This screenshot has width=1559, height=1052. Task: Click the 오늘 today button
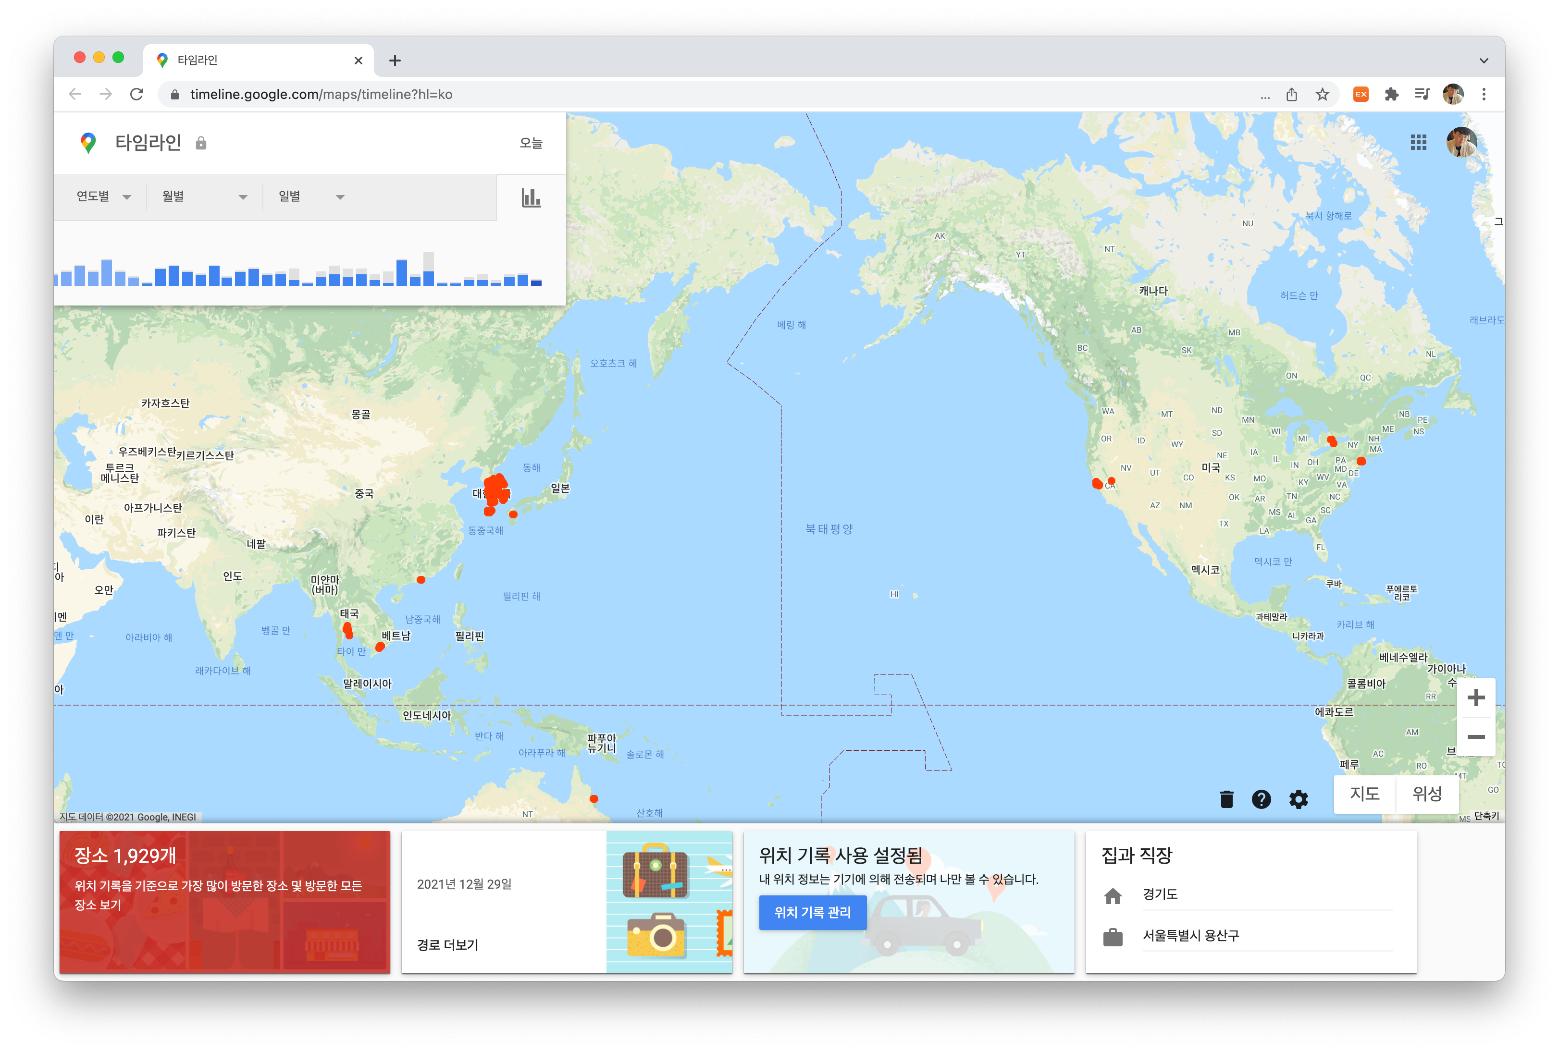[x=531, y=143]
